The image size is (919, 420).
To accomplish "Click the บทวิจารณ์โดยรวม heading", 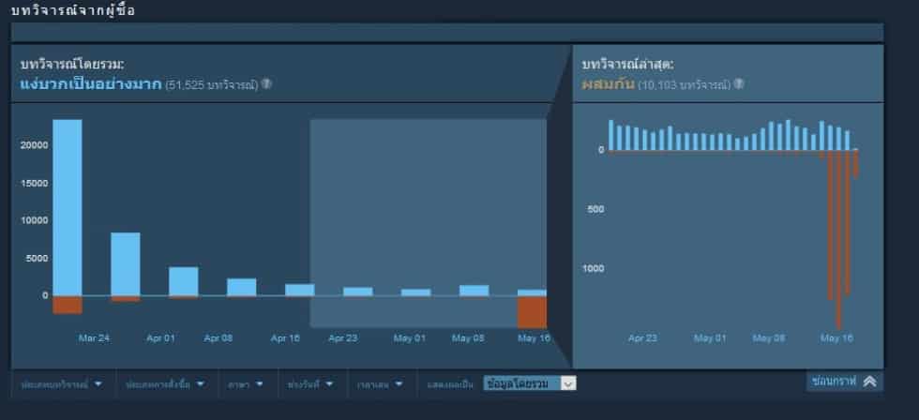I will pos(72,63).
